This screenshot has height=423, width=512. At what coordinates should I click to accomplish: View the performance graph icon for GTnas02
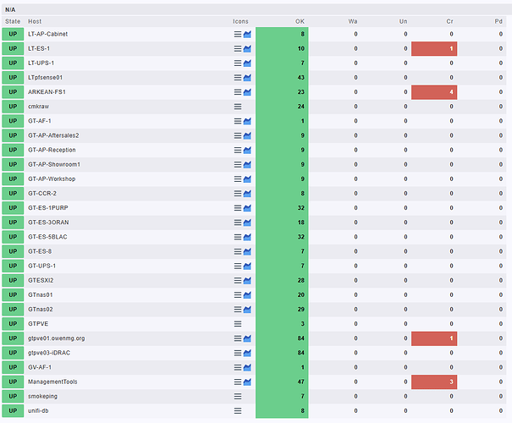click(248, 309)
